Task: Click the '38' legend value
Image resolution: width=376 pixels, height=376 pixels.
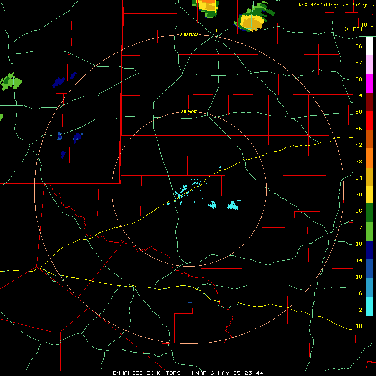Action: [359, 162]
